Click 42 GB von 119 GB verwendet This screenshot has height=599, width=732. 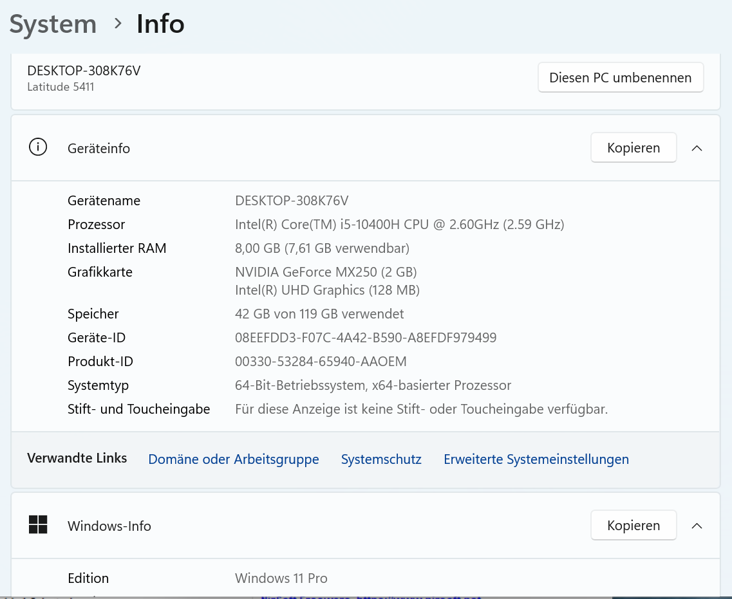(x=319, y=314)
